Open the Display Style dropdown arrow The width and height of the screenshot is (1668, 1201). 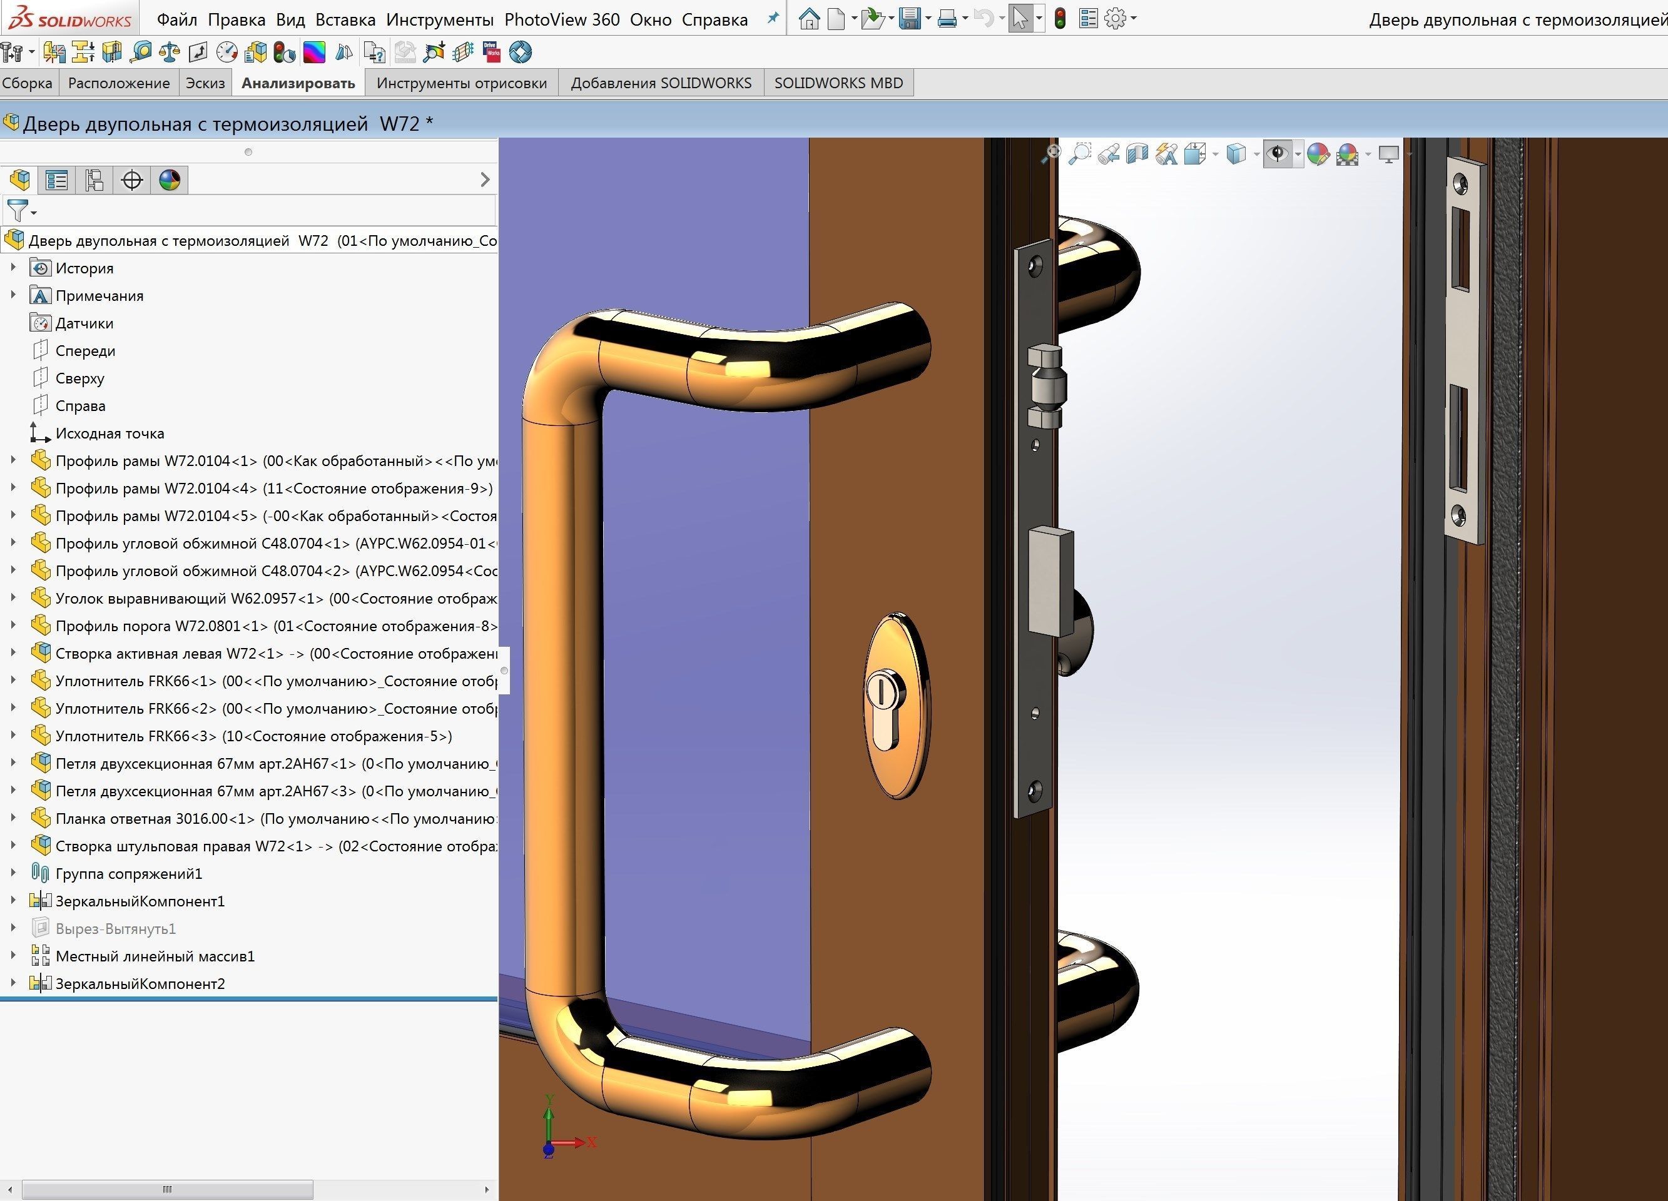point(1256,155)
